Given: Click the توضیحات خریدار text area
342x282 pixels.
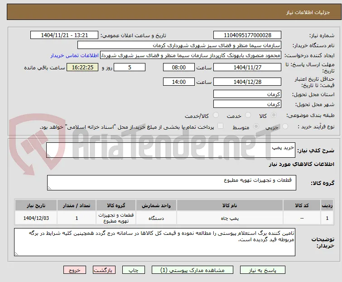Looking at the screenshot, I should click(154, 242).
